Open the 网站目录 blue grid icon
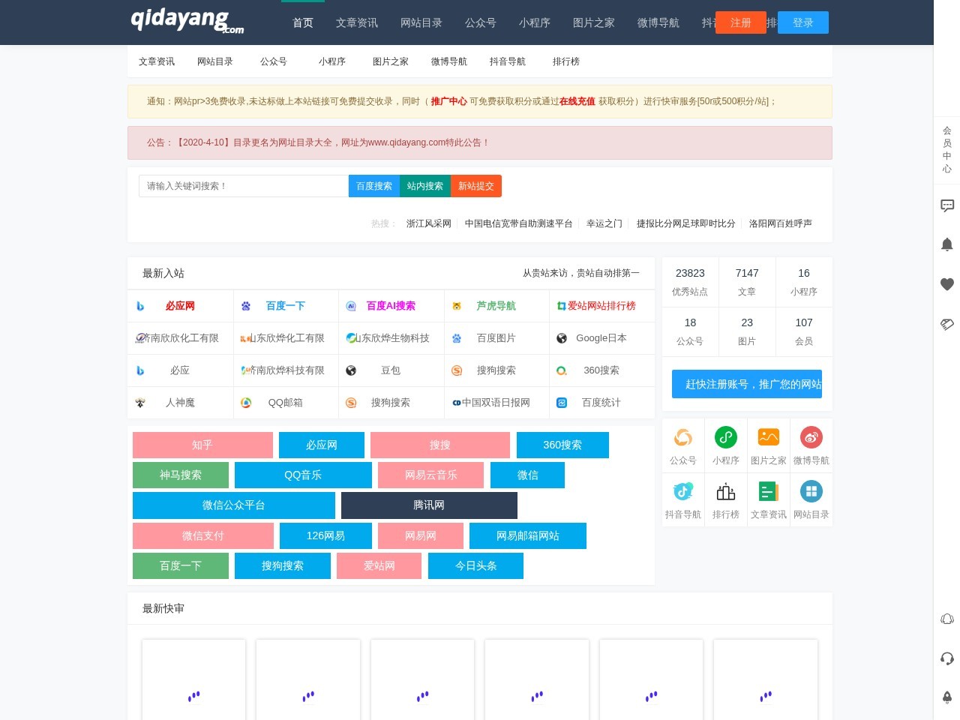The height and width of the screenshot is (720, 960). (x=811, y=492)
